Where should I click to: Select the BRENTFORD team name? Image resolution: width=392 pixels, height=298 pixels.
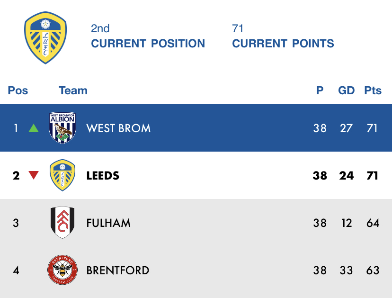pos(118,270)
